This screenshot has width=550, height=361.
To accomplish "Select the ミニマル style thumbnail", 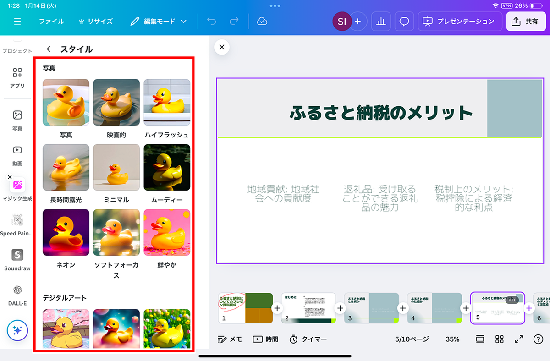I will pos(116,167).
